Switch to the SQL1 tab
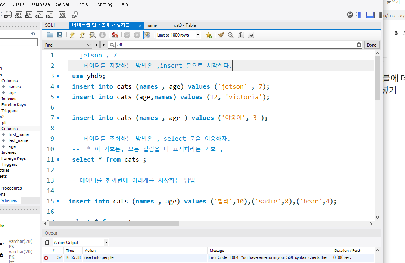The height and width of the screenshot is (263, 405). (x=50, y=25)
